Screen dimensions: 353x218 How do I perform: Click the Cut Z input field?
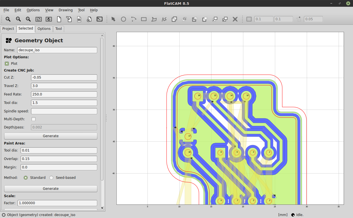point(64,77)
